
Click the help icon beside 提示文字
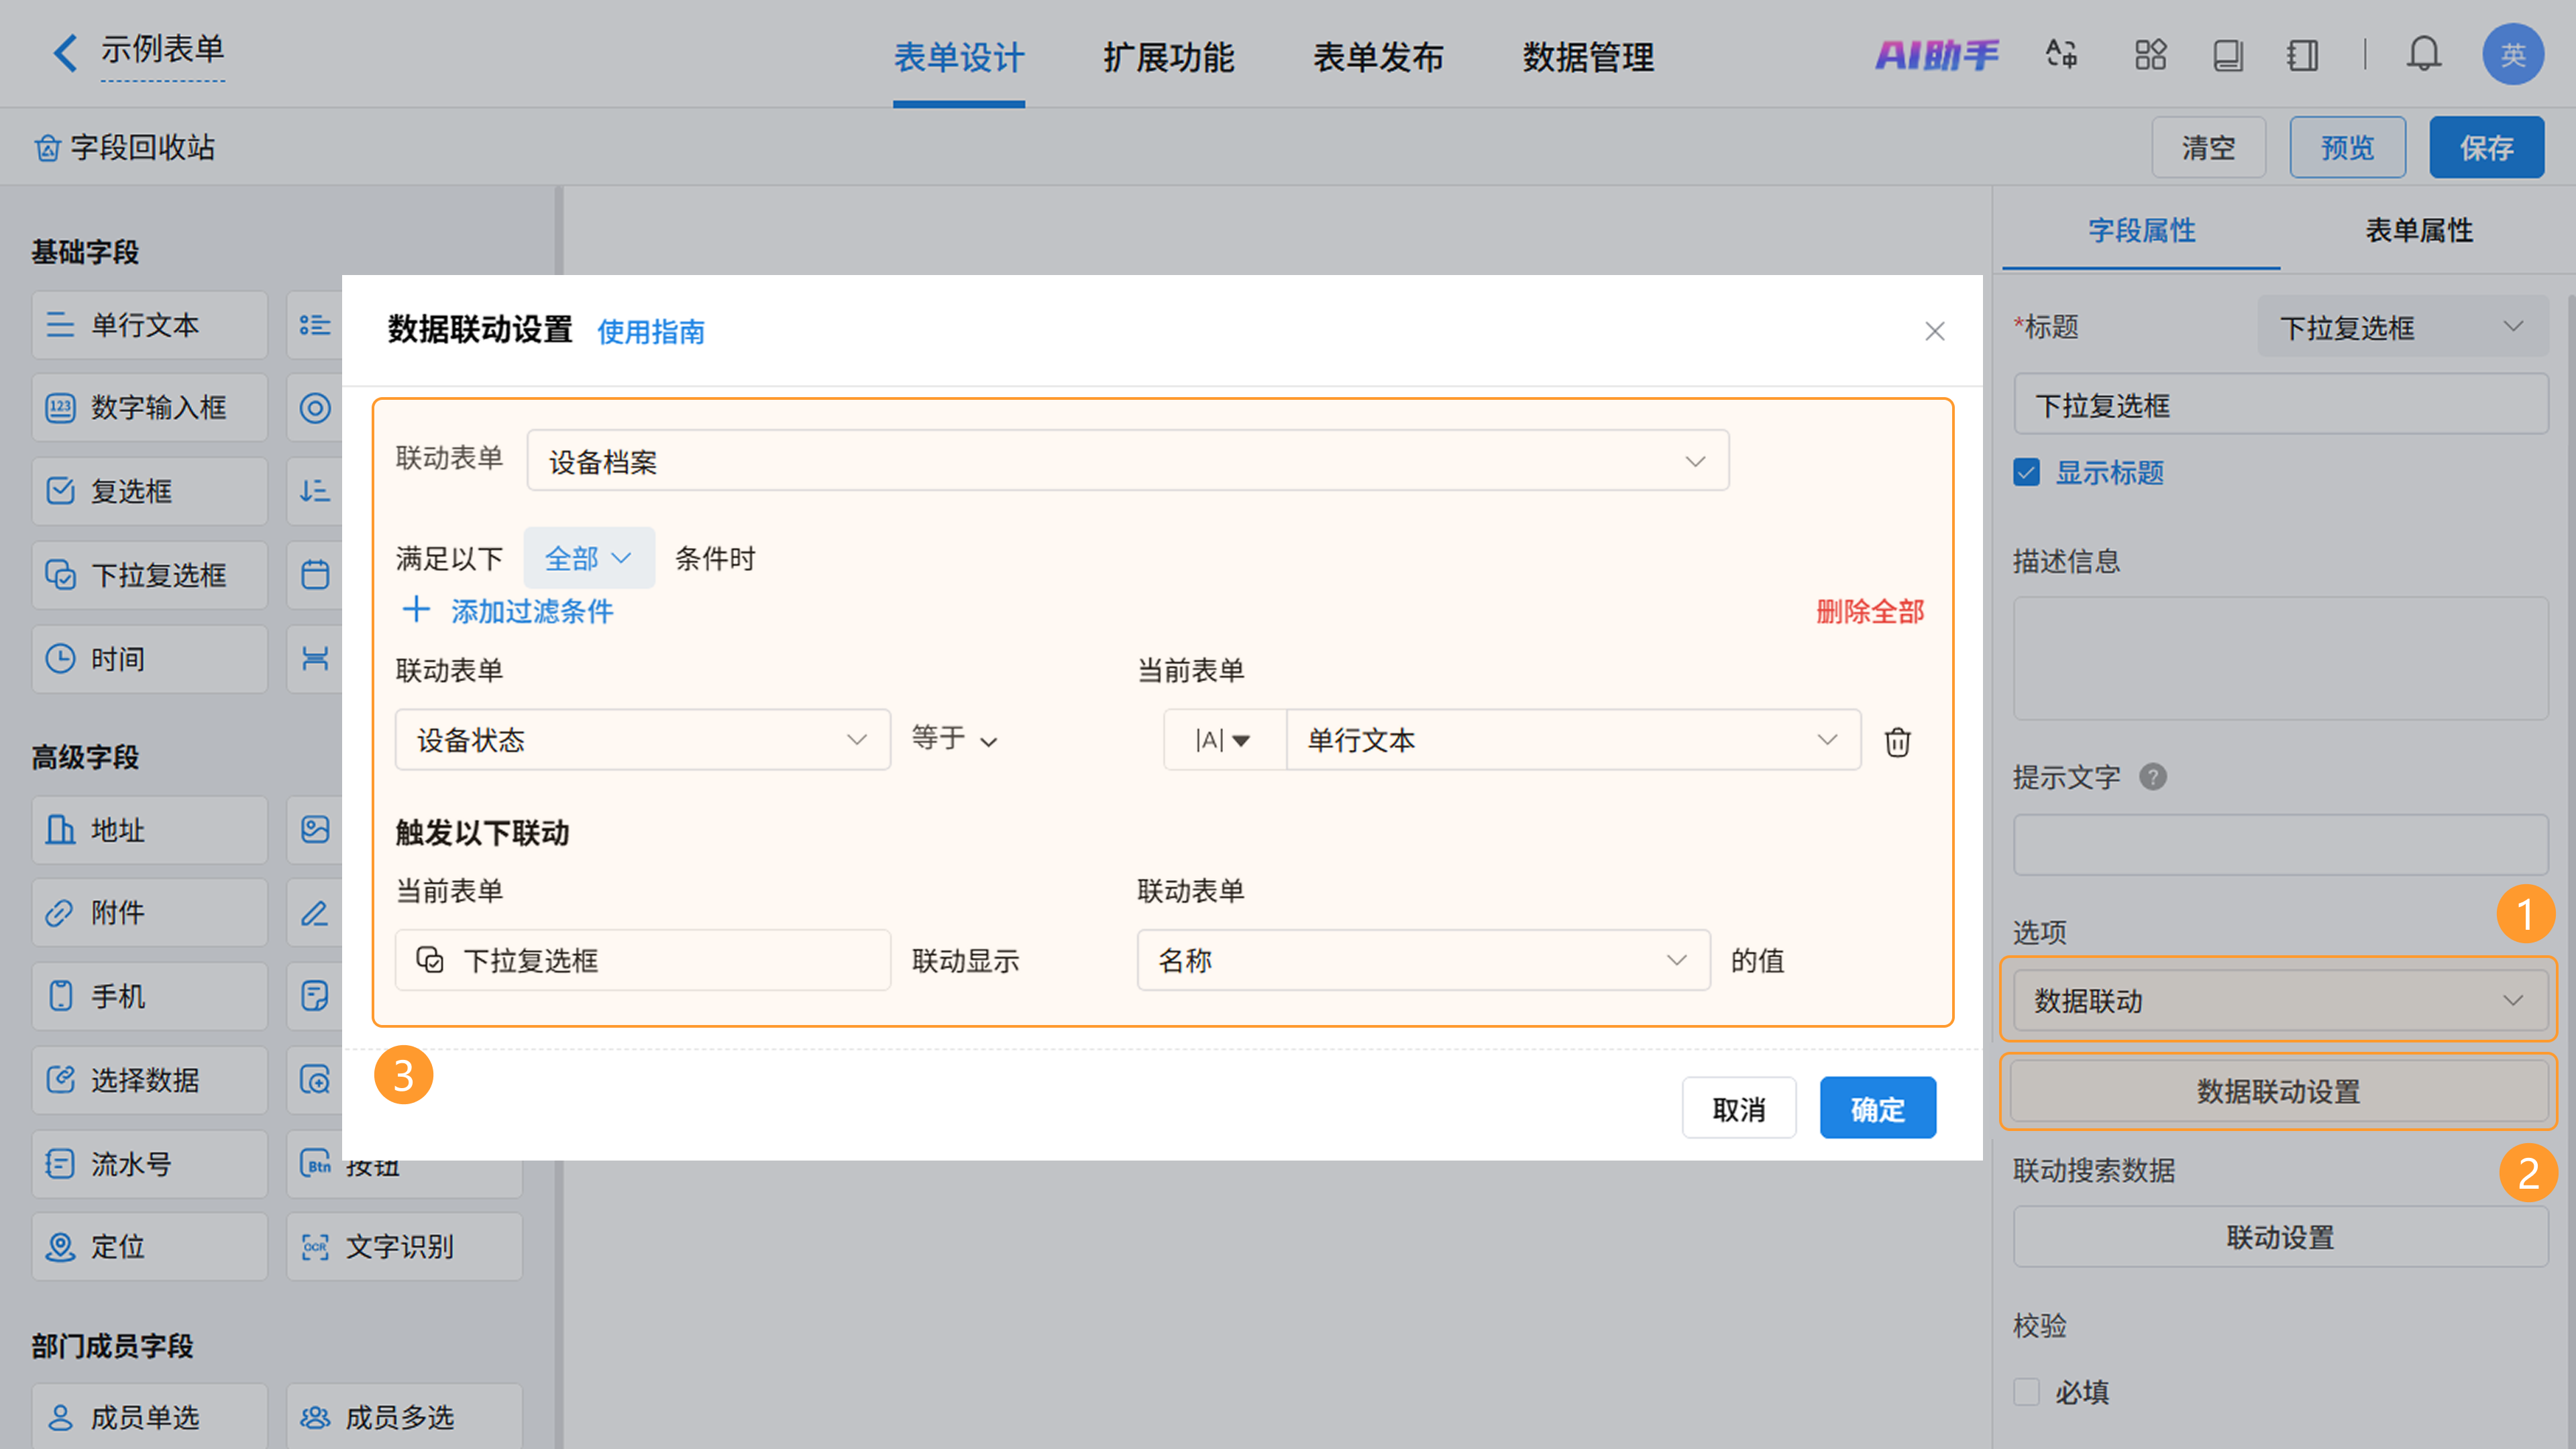pyautogui.click(x=2152, y=777)
